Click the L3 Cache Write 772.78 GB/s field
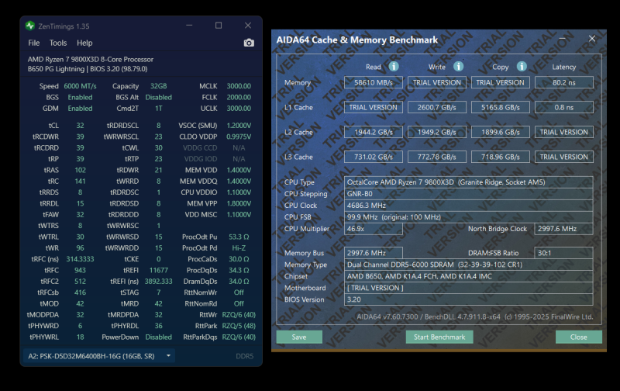This screenshot has width=620, height=391. coord(437,157)
